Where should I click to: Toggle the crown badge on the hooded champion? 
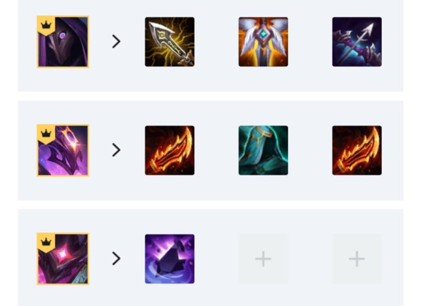[46, 25]
